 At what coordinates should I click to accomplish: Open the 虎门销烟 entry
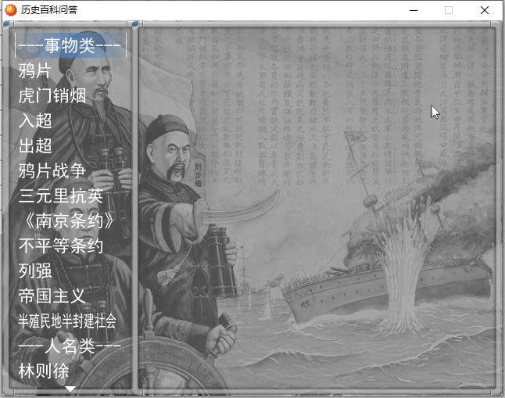(52, 95)
